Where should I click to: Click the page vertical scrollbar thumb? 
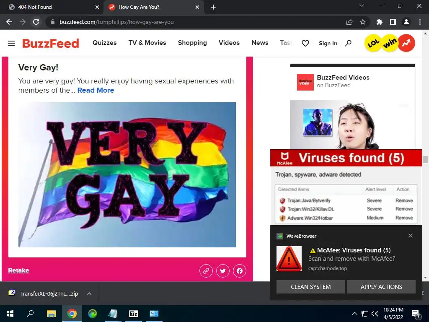tap(425, 159)
